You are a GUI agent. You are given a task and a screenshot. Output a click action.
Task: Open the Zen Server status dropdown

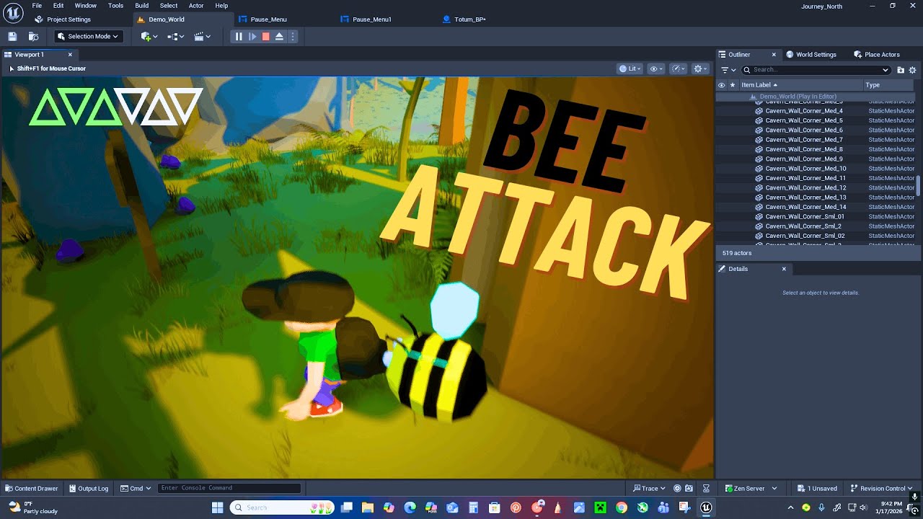pos(751,488)
